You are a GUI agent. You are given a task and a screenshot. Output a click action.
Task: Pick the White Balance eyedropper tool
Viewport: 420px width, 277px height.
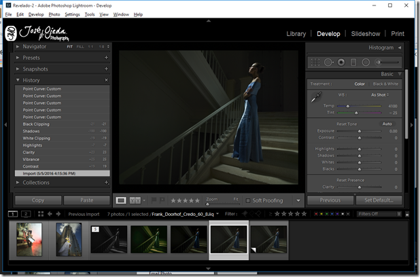point(316,97)
